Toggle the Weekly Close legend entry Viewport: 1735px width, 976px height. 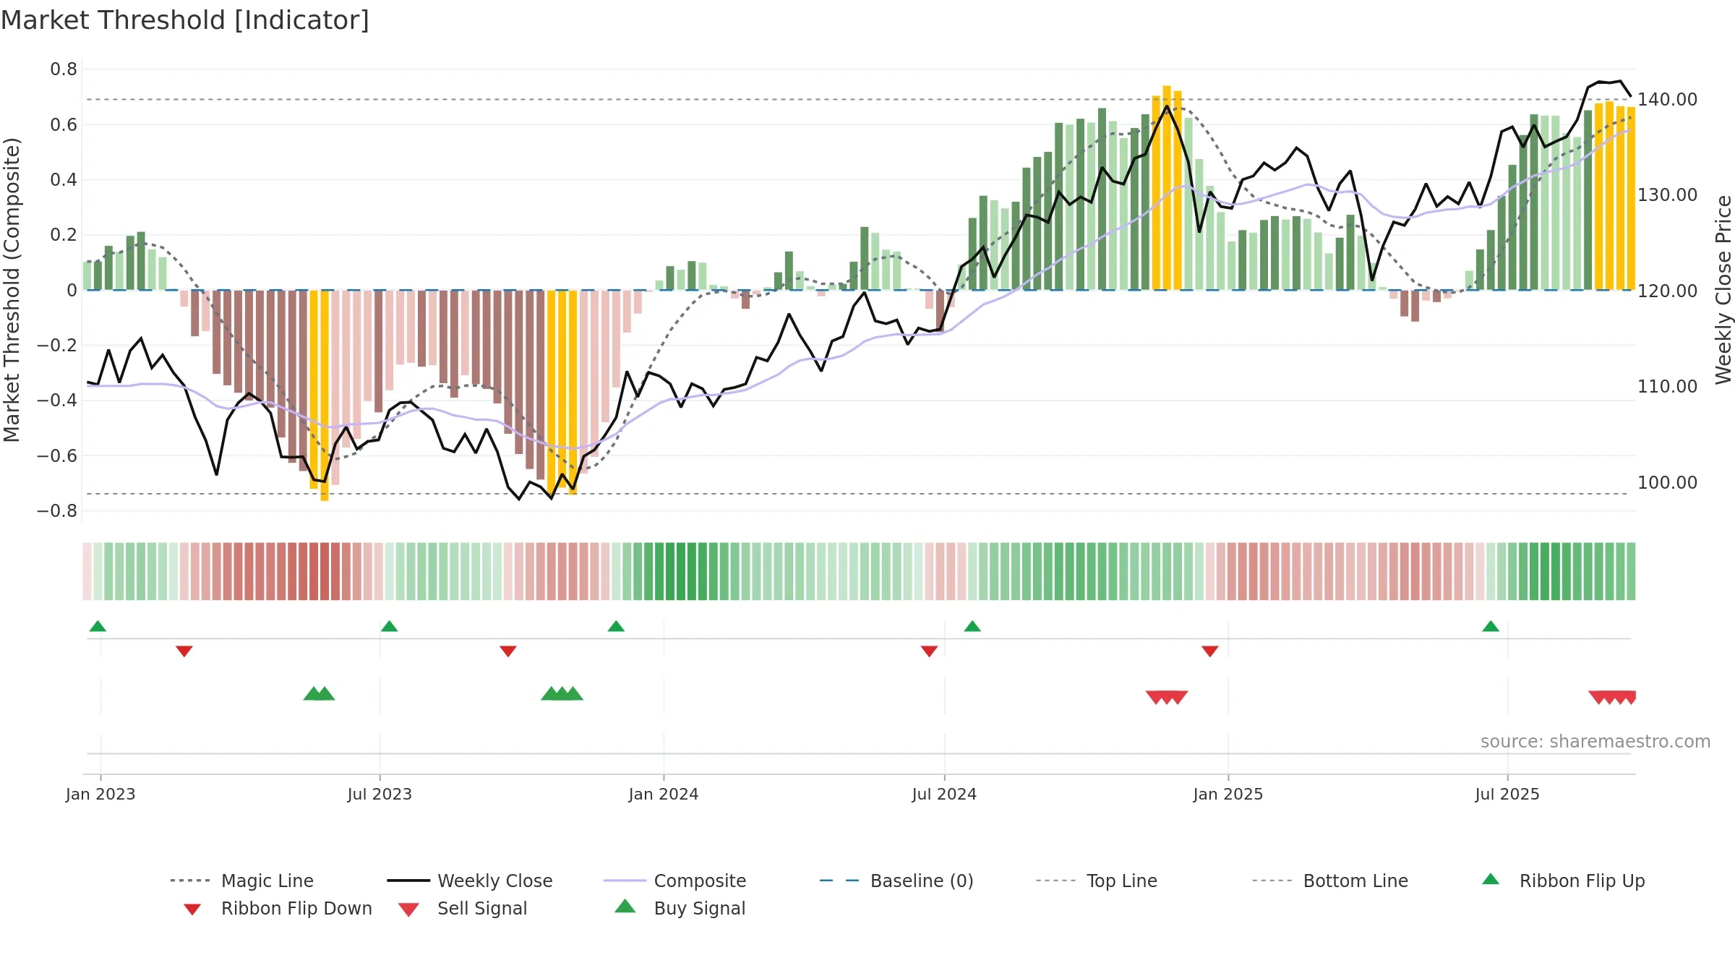(x=470, y=881)
